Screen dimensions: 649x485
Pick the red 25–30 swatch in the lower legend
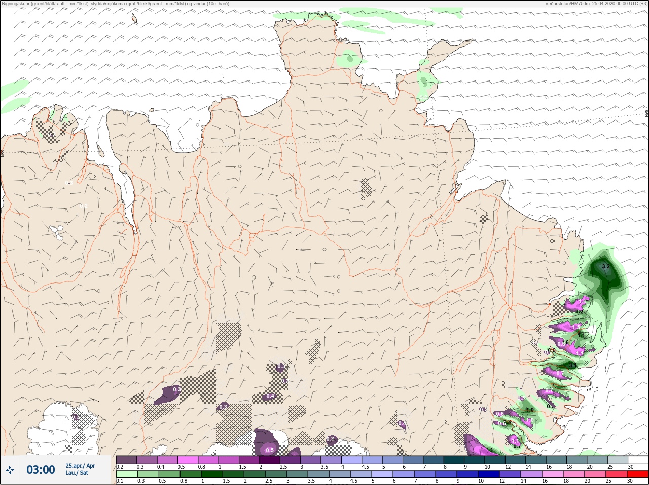(x=637, y=474)
